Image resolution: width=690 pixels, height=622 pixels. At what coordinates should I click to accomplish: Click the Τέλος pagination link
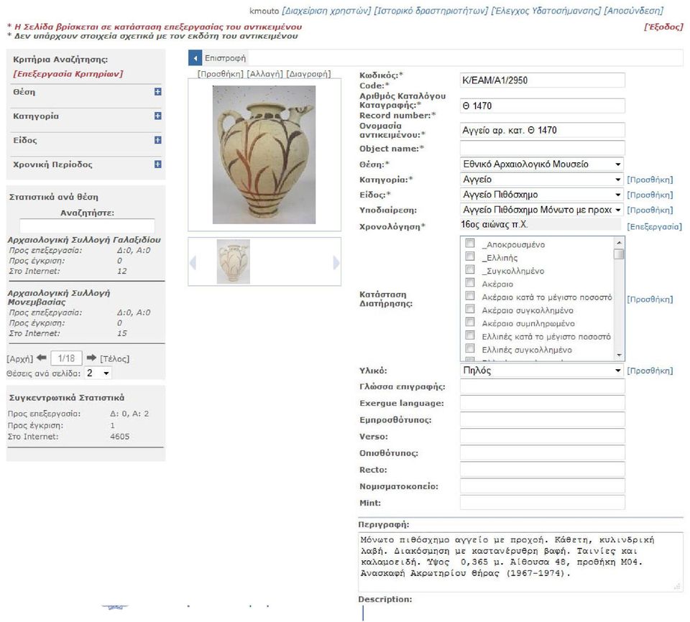tap(115, 358)
